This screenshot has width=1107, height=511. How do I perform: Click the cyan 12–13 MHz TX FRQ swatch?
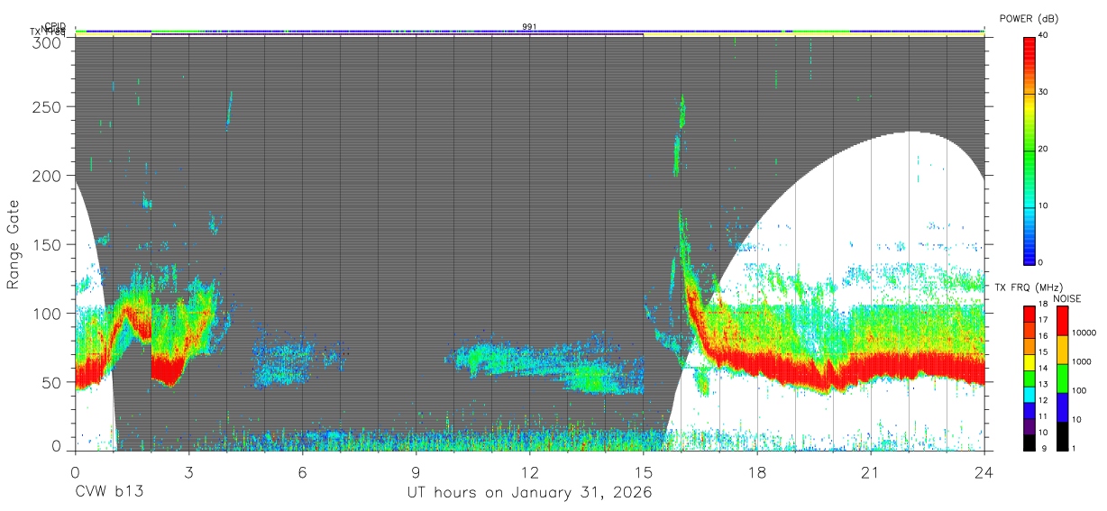pos(1029,393)
